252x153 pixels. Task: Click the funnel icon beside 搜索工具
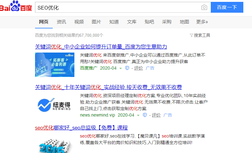coord(191,36)
